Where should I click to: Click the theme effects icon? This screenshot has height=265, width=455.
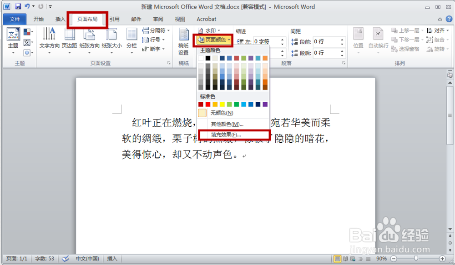pos(27,53)
